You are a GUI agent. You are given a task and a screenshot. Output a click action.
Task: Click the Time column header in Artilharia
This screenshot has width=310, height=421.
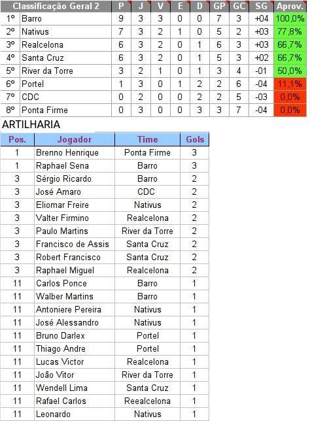(147, 139)
